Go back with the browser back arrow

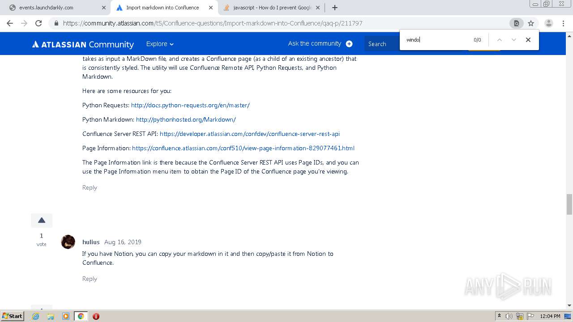coord(10,23)
